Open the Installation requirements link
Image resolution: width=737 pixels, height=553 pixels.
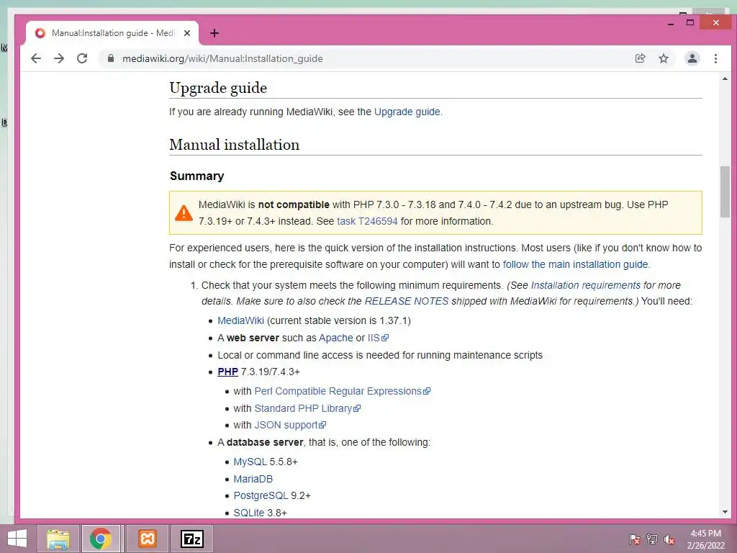(x=586, y=285)
